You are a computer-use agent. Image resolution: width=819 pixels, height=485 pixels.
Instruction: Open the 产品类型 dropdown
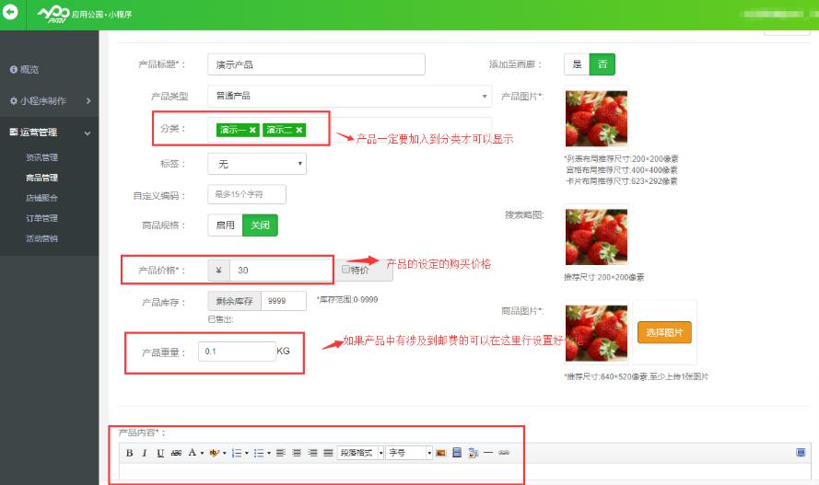(349, 96)
